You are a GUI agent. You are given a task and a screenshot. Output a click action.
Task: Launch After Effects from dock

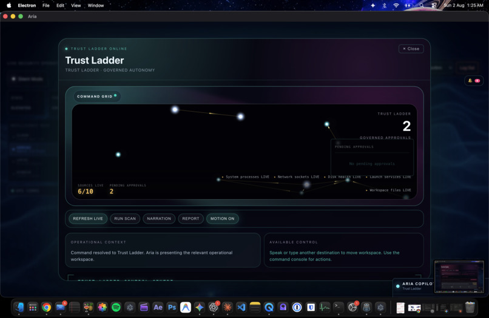[x=158, y=308]
